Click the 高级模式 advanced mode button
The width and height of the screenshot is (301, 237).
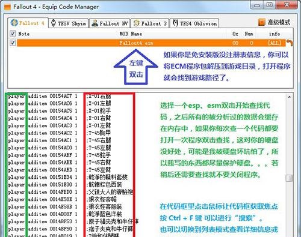coord(274,22)
